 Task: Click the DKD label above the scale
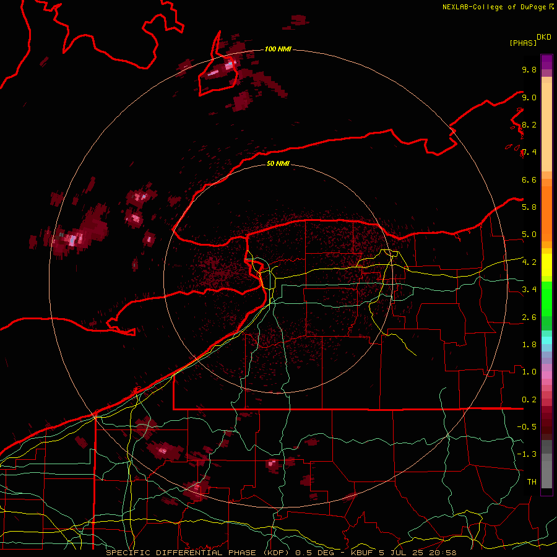tap(543, 37)
